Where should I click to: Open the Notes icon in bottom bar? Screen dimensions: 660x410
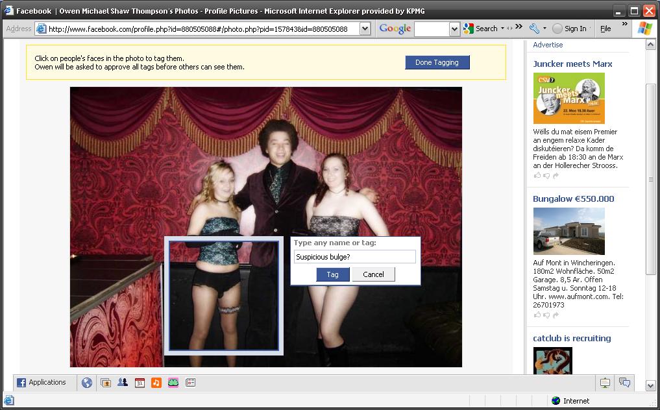[x=190, y=383]
